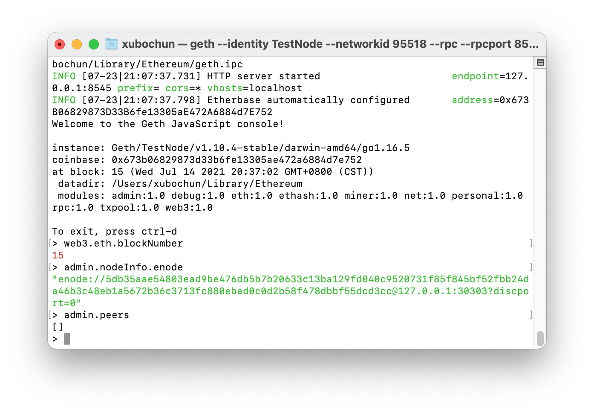This screenshot has height=412, width=594.
Task: Click the red block number 15 output
Action: [58, 255]
